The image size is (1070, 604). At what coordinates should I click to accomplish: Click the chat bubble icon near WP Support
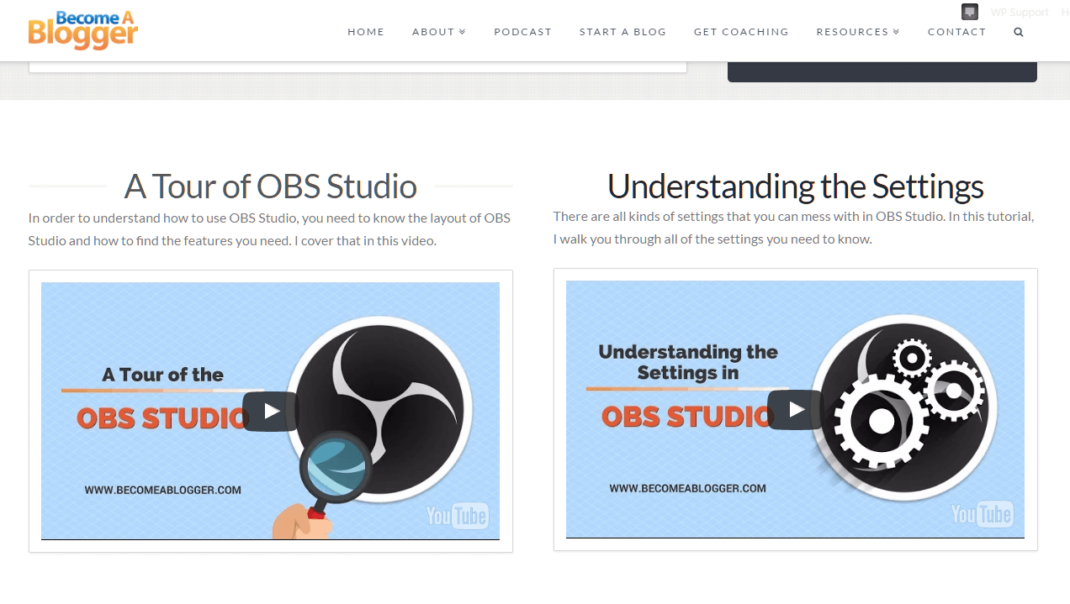(x=970, y=12)
